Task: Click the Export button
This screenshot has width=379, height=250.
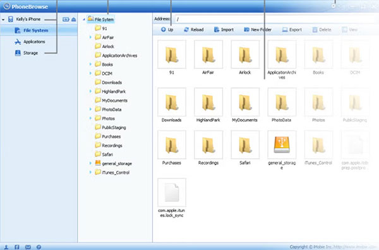Action: pos(292,30)
